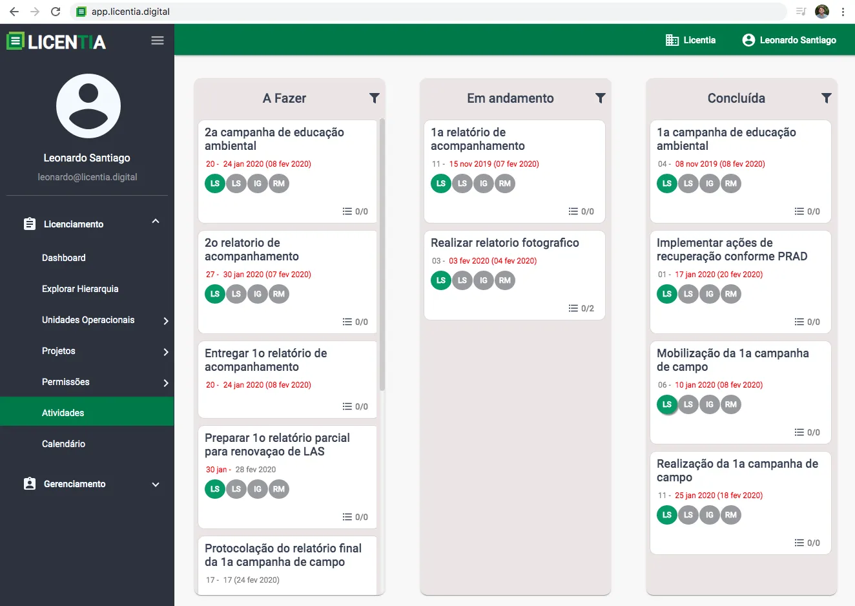
Task: Click date 25 jan 2020 (18 fev 2020)
Action: 719,496
